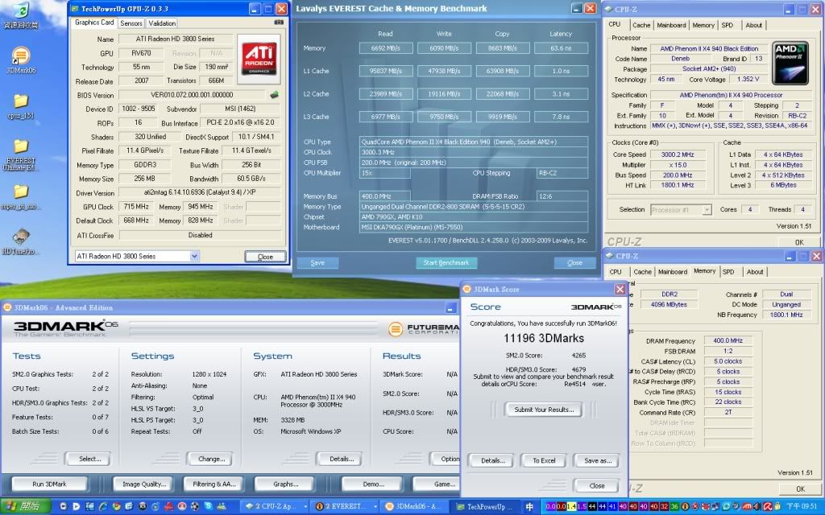This screenshot has height=515, width=825.
Task: Switch to the Validation tab in GPU-Z
Action: [161, 23]
